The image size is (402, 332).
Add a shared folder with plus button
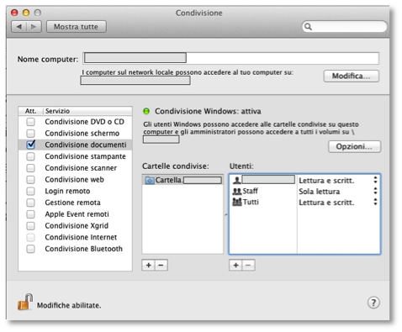pyautogui.click(x=149, y=265)
